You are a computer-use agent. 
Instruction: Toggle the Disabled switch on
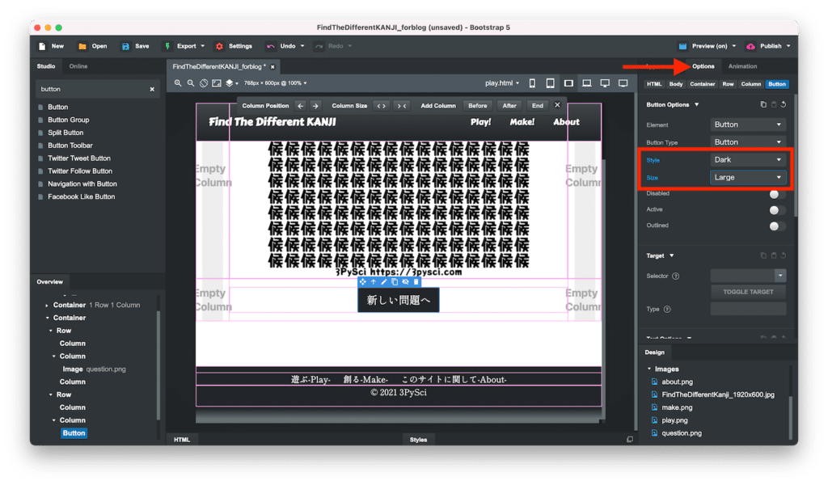pos(776,194)
